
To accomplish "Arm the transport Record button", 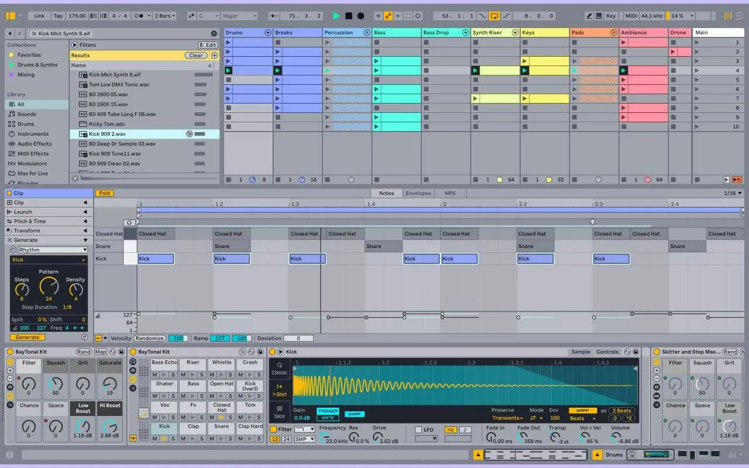I will pos(360,16).
